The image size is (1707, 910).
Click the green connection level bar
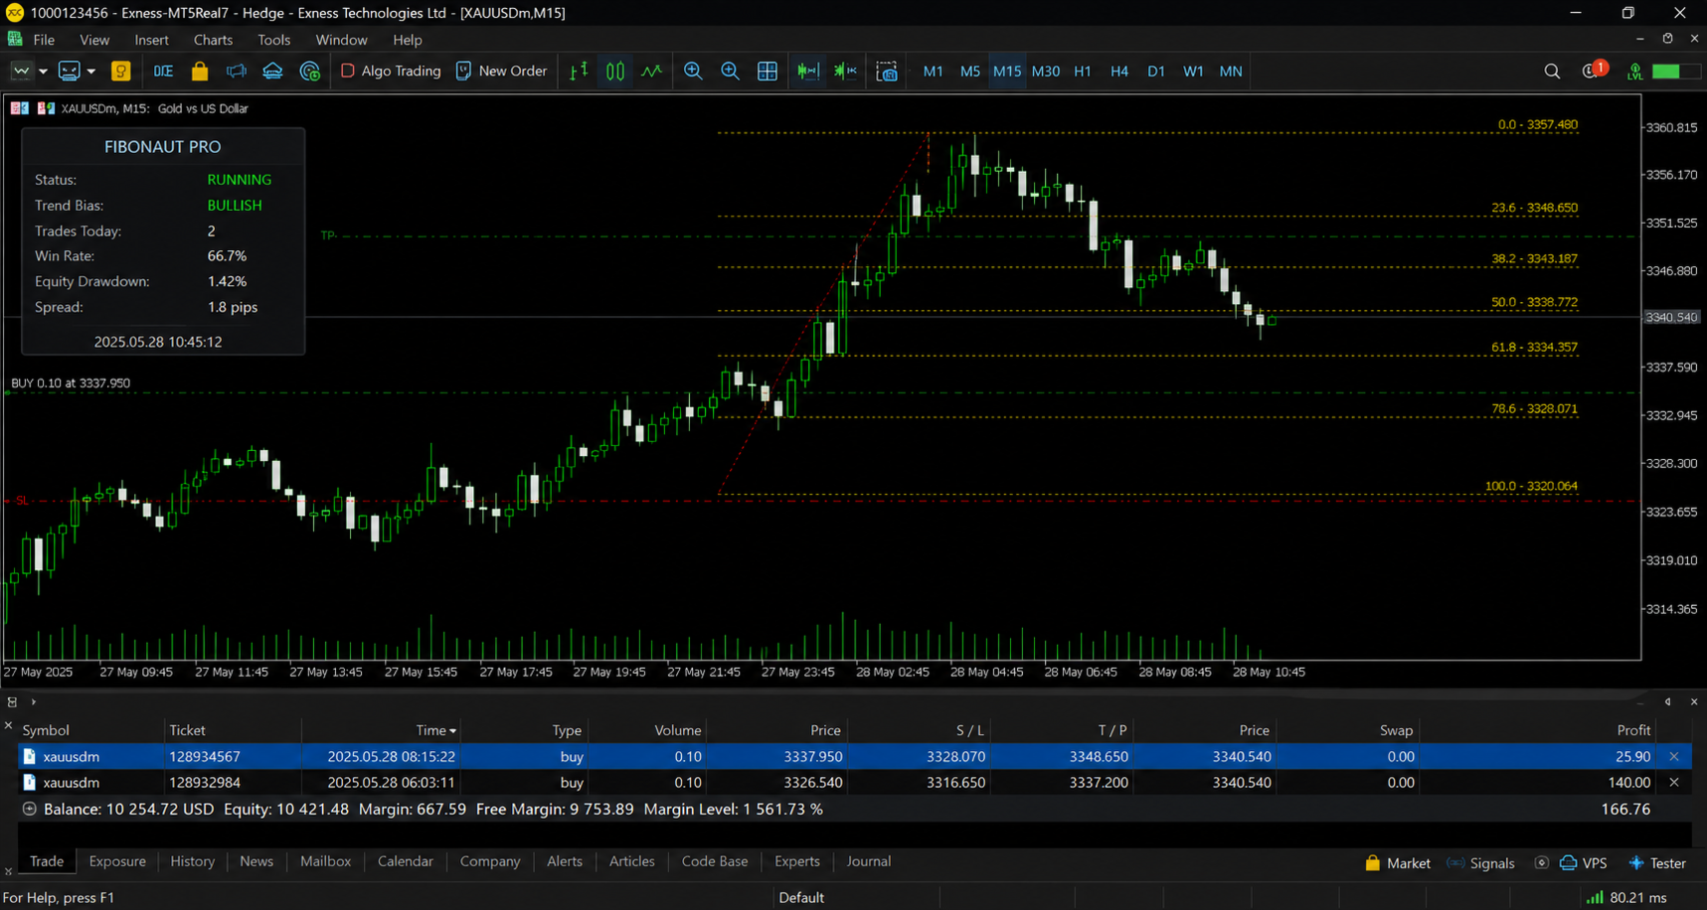coord(1674,72)
